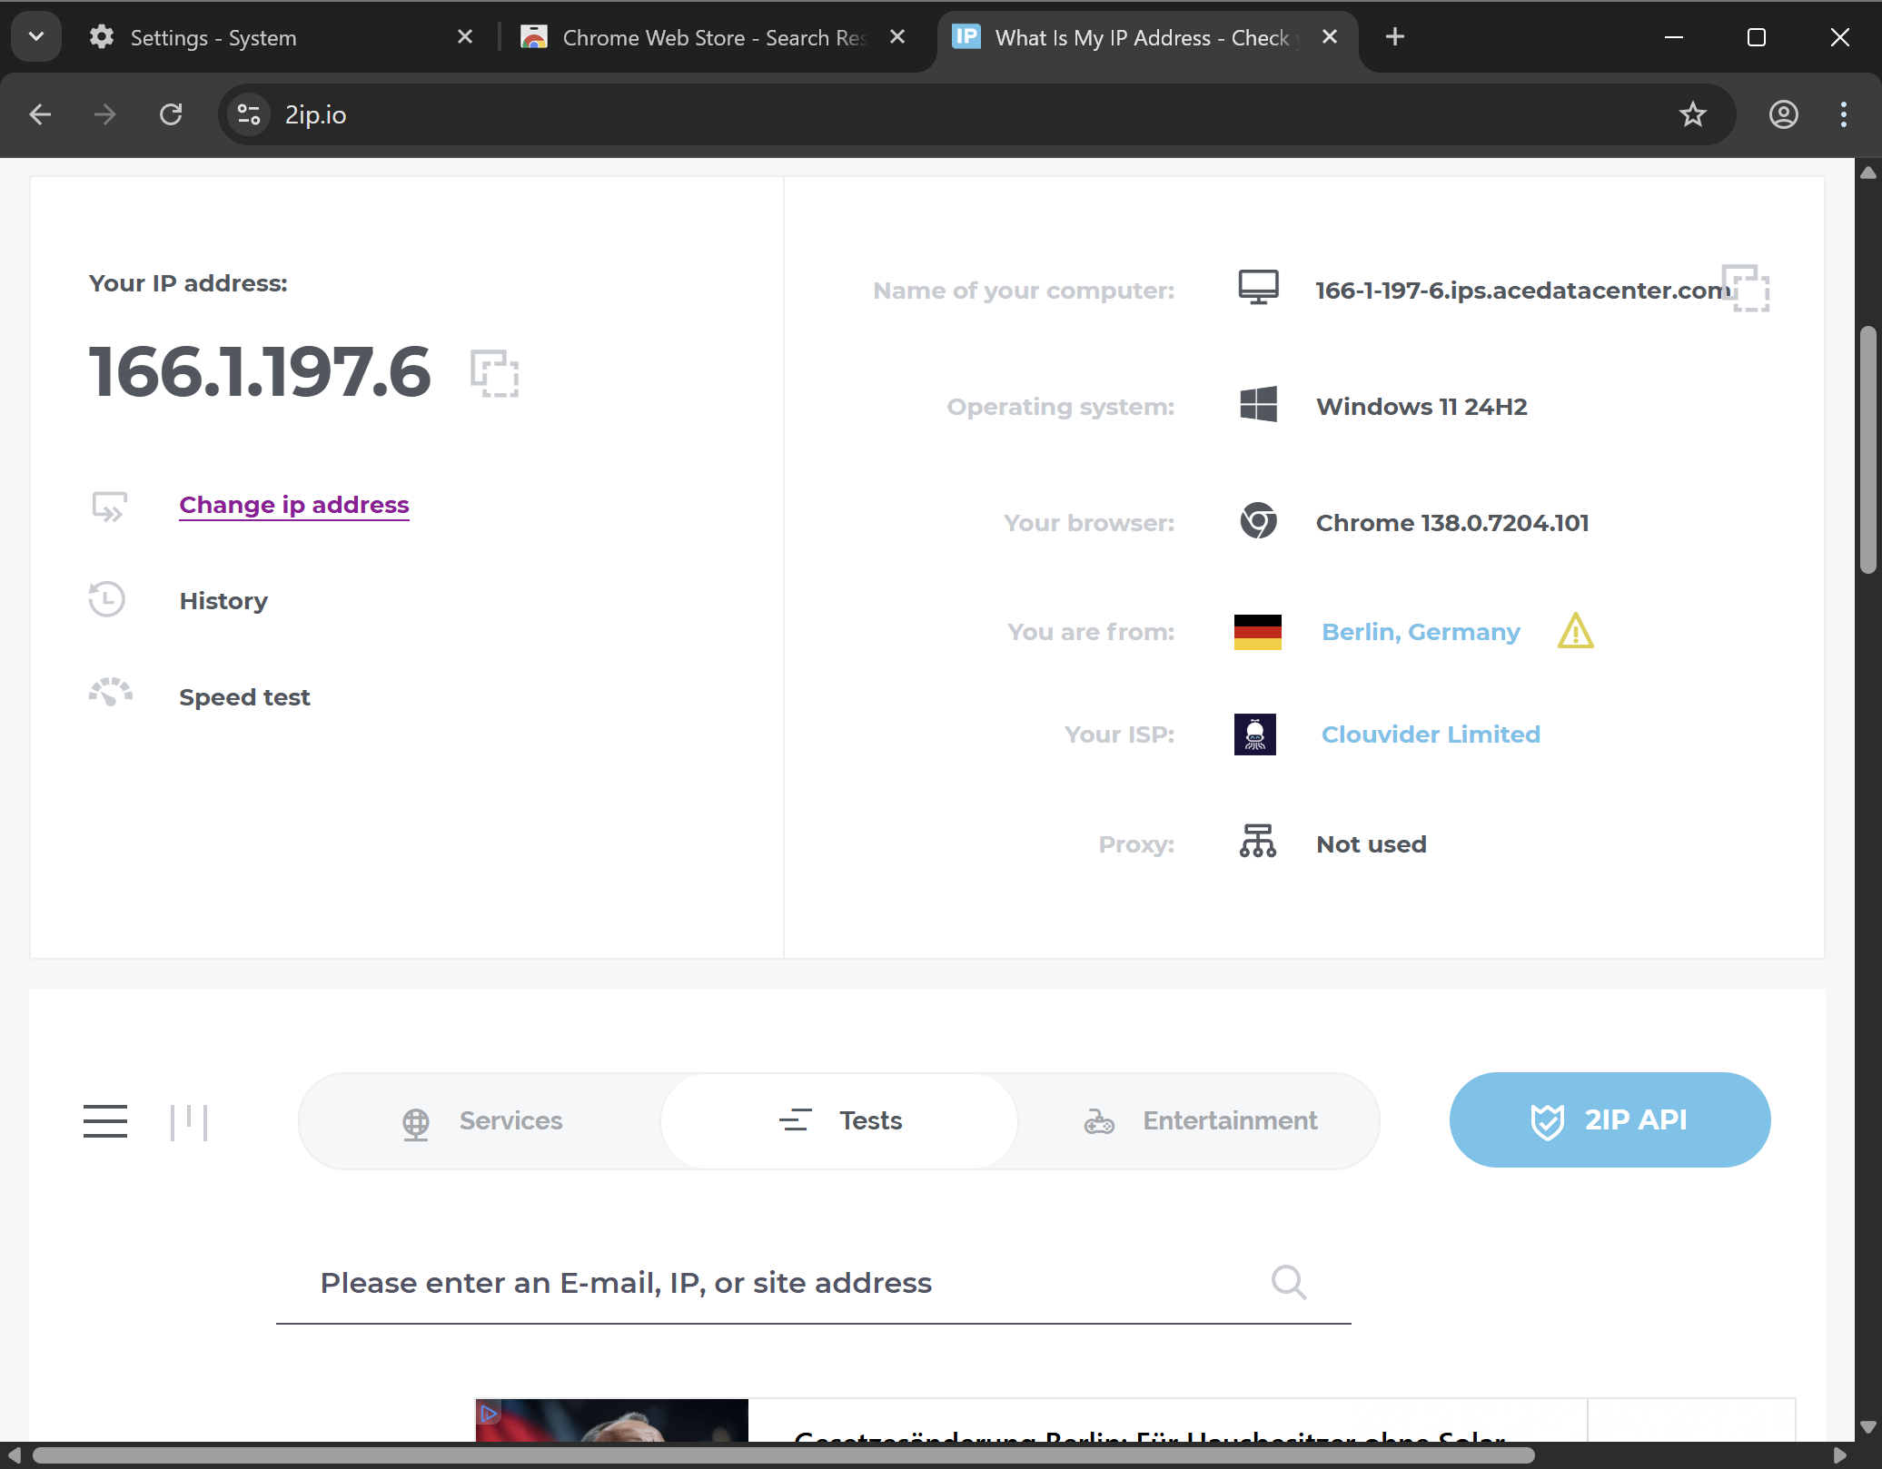The height and width of the screenshot is (1469, 1882).
Task: Click the computer monitor icon
Action: tap(1259, 287)
